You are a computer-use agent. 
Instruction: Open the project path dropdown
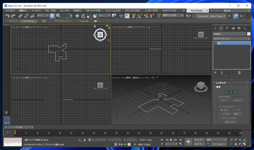pos(211,16)
